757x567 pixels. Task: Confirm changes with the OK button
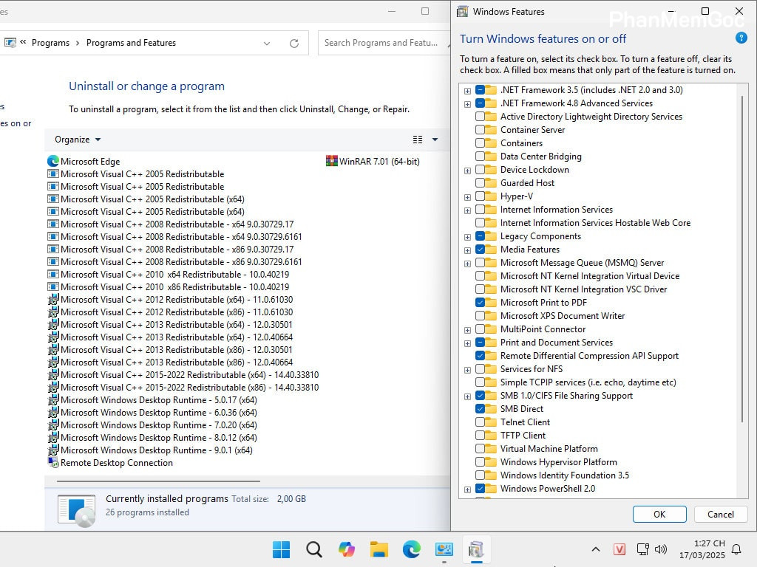(659, 514)
